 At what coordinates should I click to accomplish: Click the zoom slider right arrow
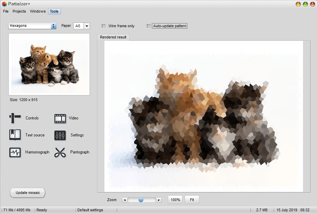(x=159, y=200)
